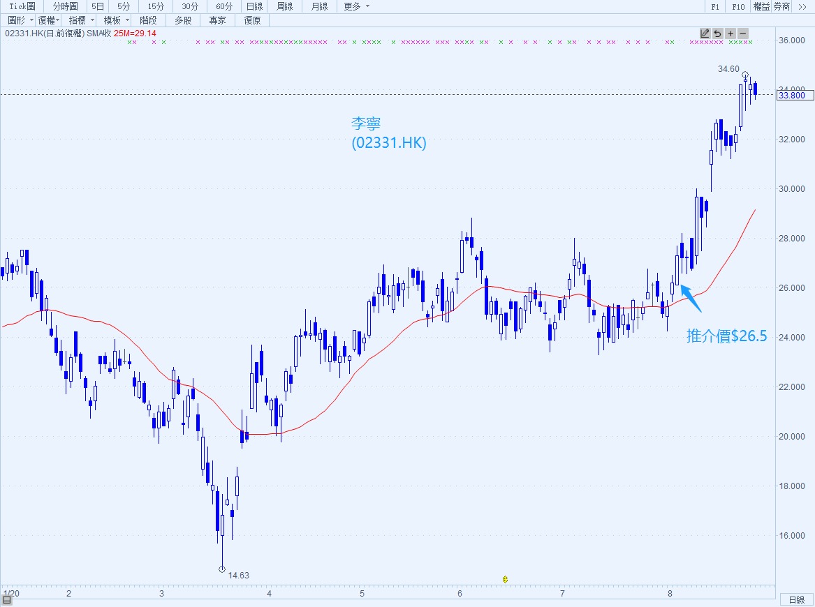Select the 5日 timeframe
815x607 pixels.
click(x=98, y=6)
